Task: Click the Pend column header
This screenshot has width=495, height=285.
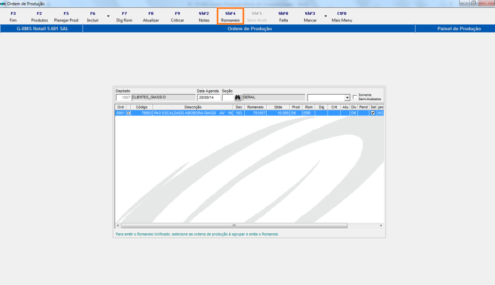Action: tap(364, 107)
